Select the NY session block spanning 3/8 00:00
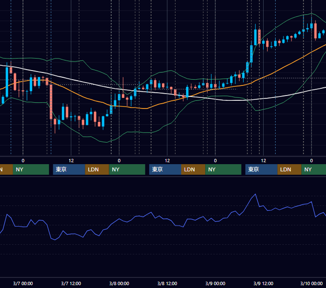This screenshot has height=288, width=326. coord(127,169)
